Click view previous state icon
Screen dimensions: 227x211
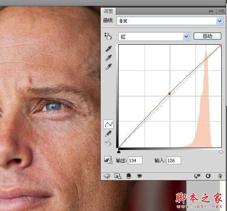pyautogui.click(x=197, y=176)
